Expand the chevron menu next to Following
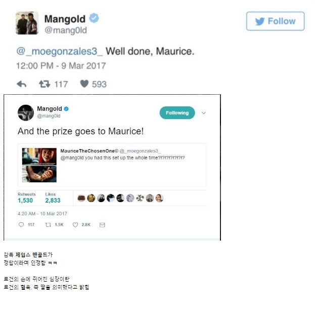 204,113
